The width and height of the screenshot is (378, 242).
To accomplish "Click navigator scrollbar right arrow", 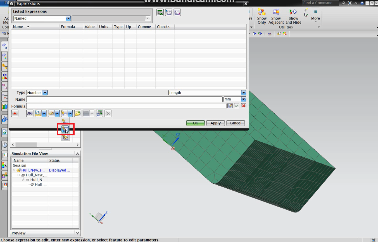I will click(x=78, y=145).
